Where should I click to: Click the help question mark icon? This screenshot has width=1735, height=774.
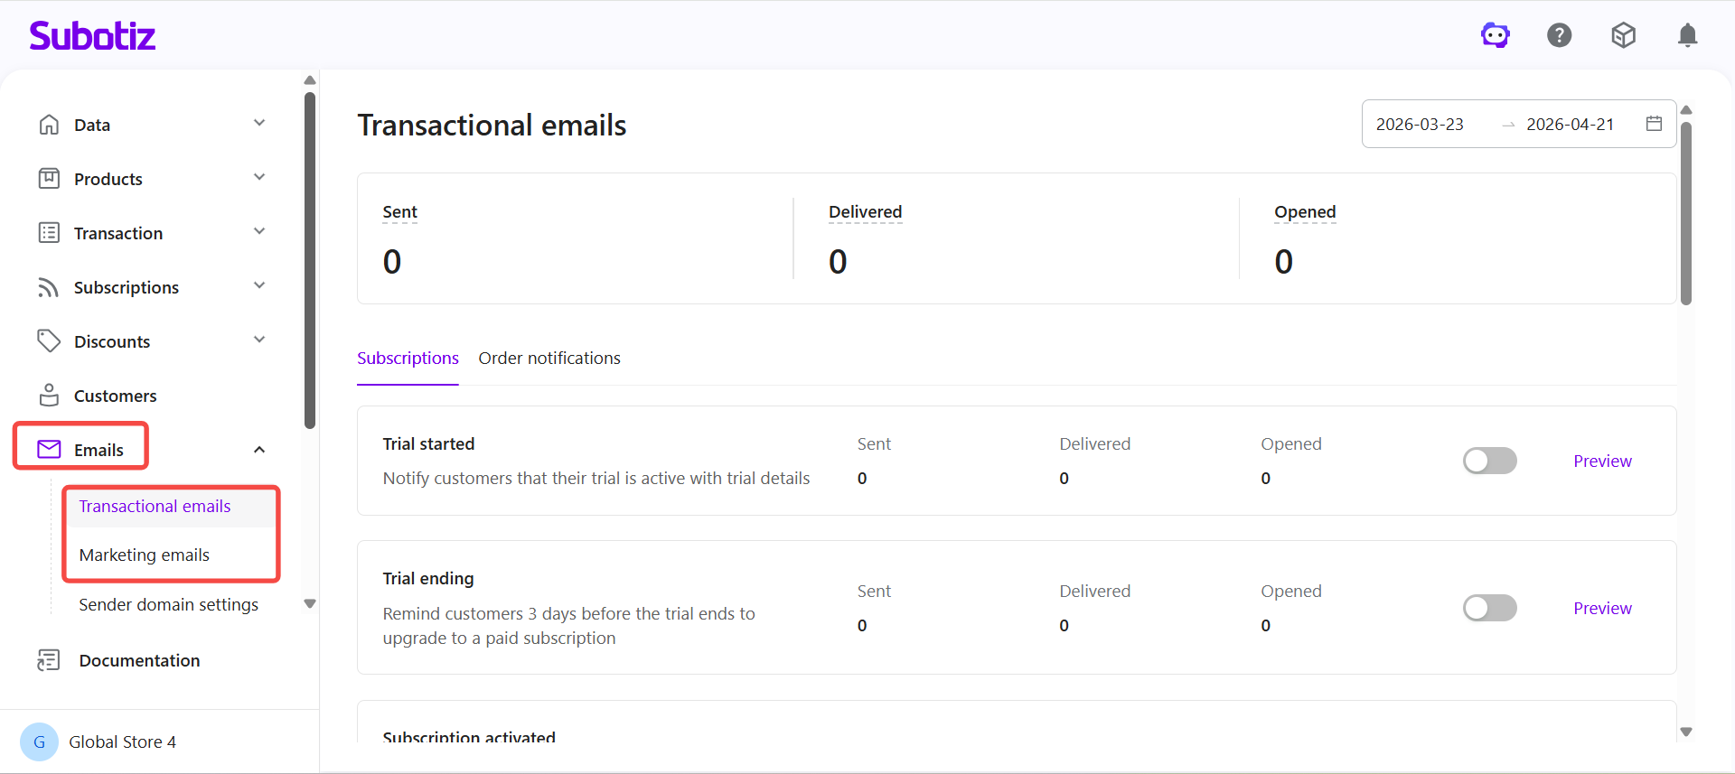click(x=1559, y=35)
